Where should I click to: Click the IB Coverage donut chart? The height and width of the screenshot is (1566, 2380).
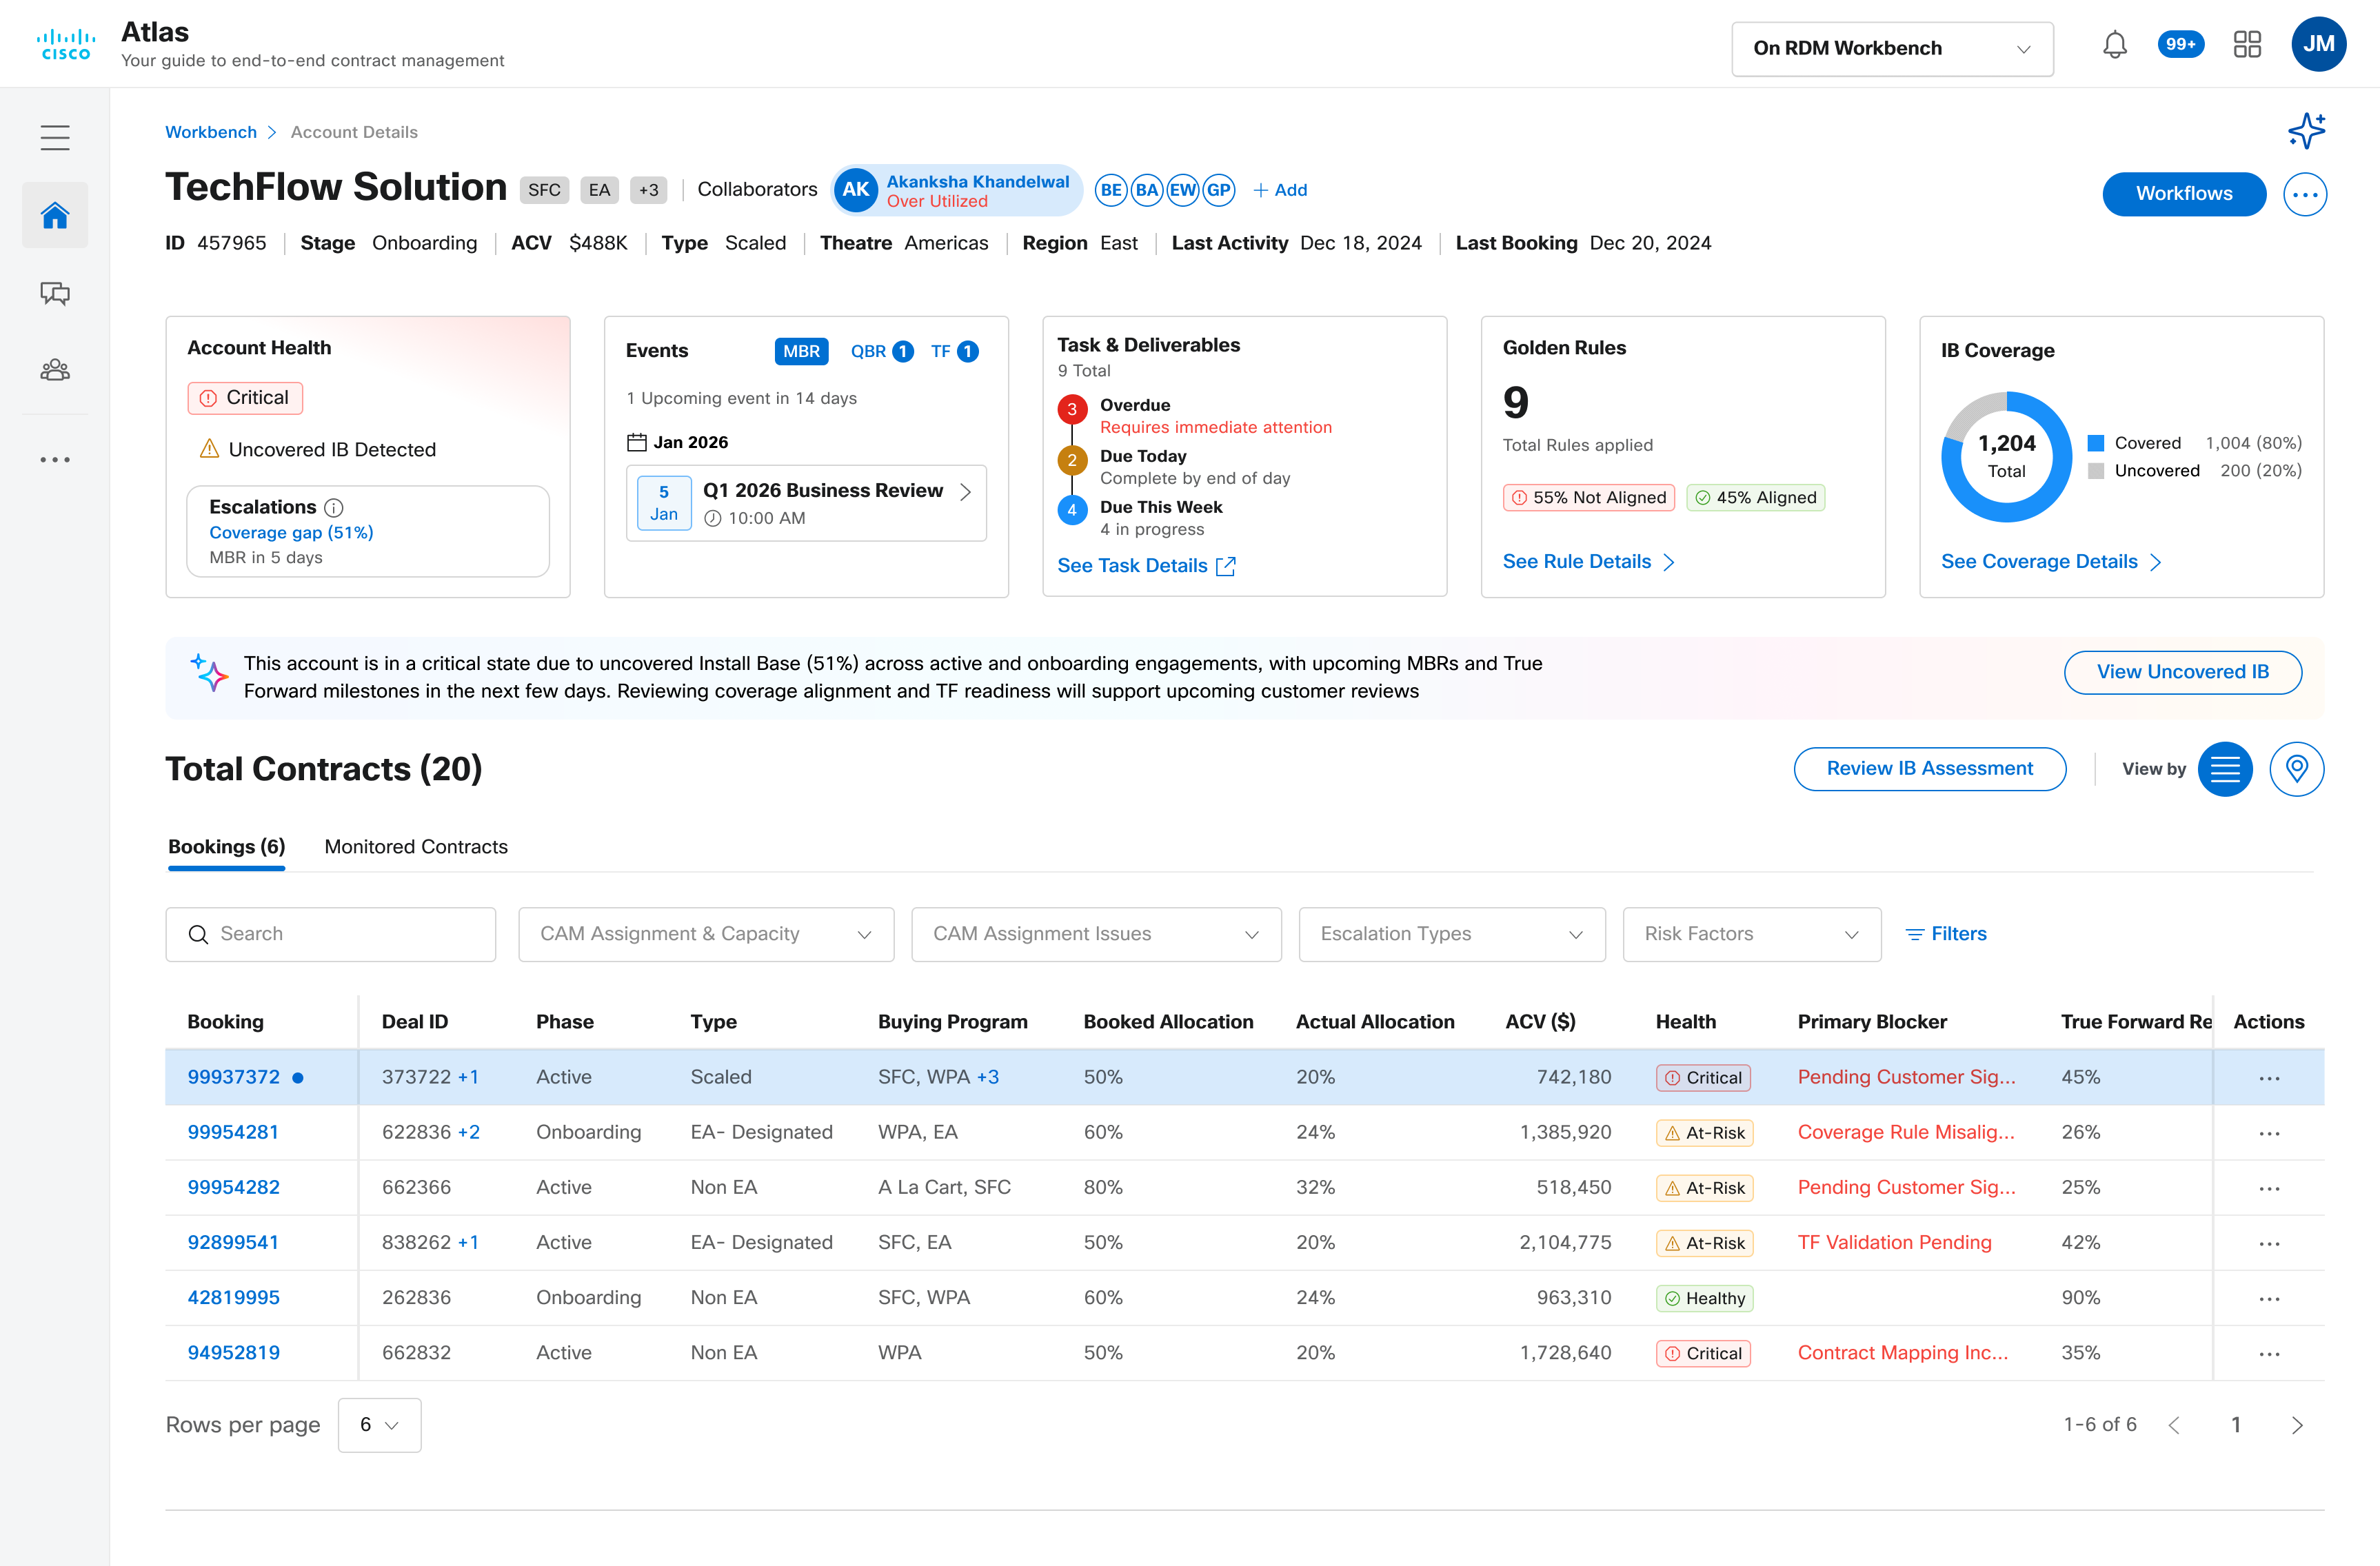2006,456
